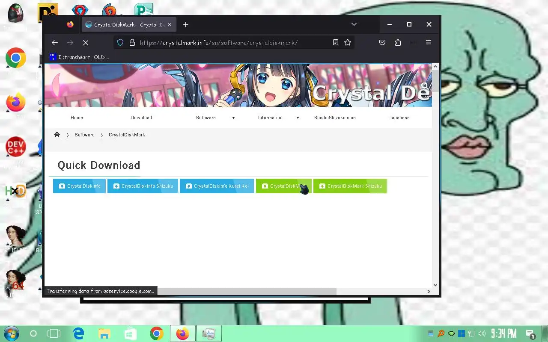This screenshot has width=548, height=342.
Task: Launch Edge from the taskbar
Action: point(78,333)
